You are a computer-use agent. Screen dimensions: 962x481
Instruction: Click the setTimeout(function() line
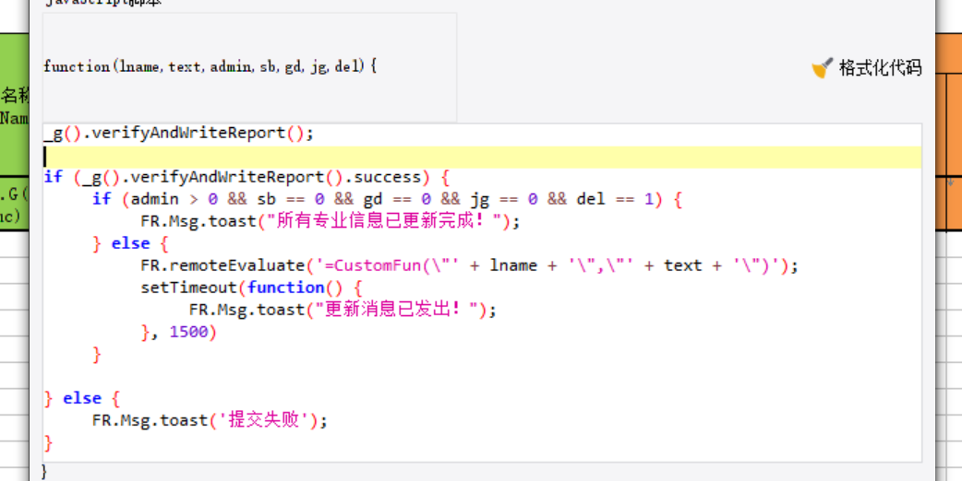point(251,288)
